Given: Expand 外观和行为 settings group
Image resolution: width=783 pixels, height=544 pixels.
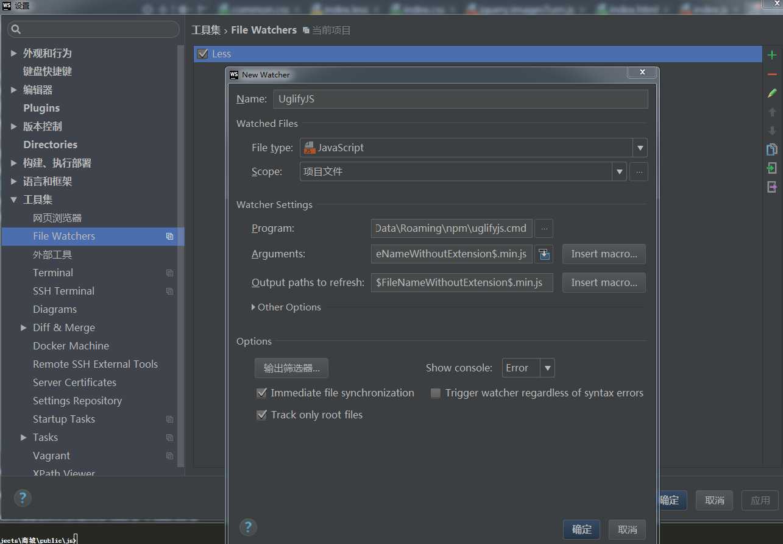Looking at the screenshot, I should pyautogui.click(x=14, y=54).
